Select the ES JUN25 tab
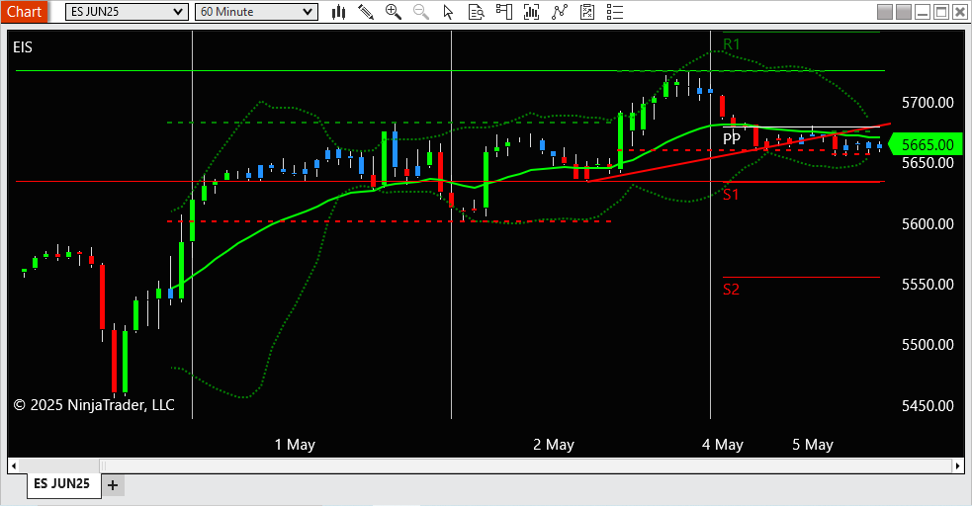 [x=62, y=483]
